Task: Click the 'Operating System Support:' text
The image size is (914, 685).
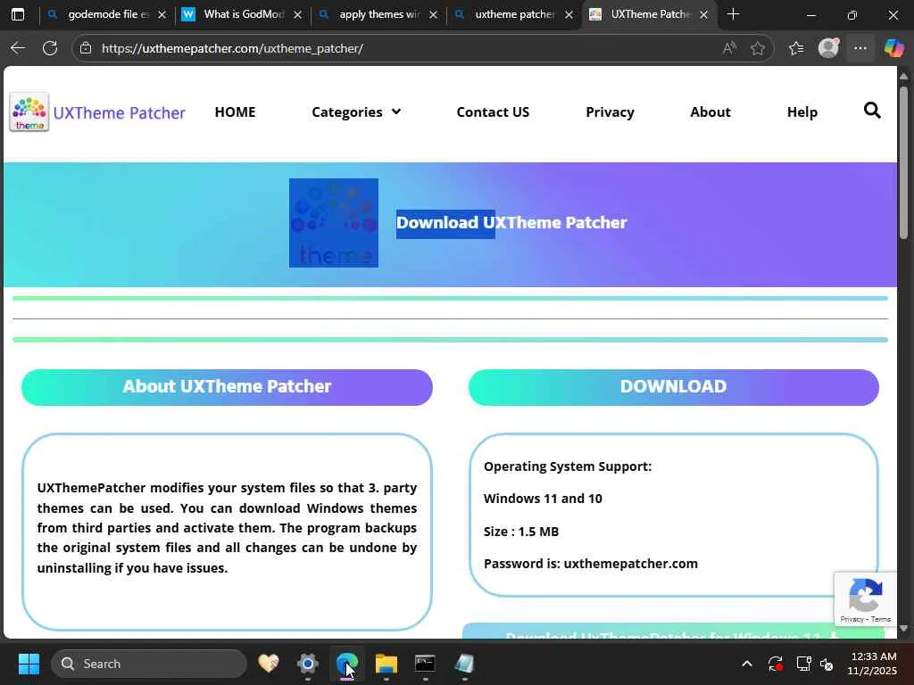Action: click(x=567, y=466)
